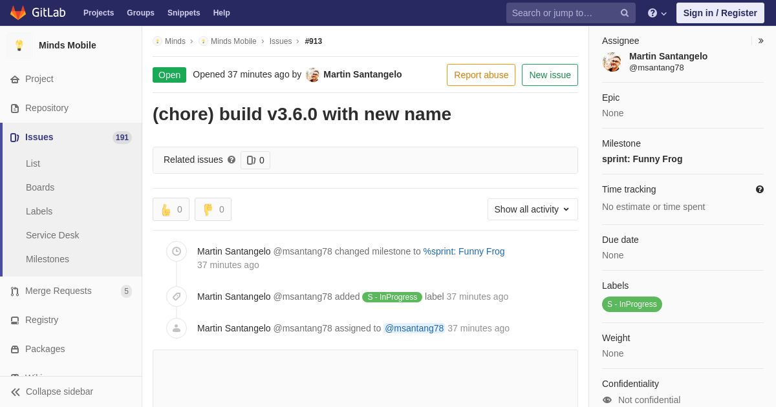Open the Help question mark menu

coord(657,13)
